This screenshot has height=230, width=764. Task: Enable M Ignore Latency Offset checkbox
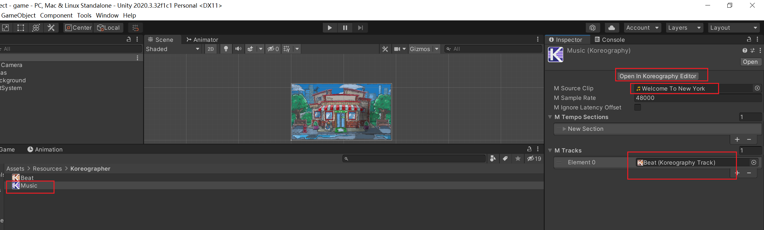(x=637, y=108)
